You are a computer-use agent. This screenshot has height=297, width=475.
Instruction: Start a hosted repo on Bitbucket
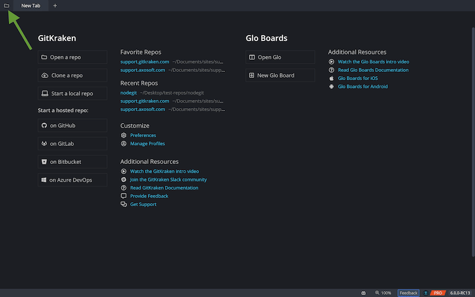click(72, 162)
